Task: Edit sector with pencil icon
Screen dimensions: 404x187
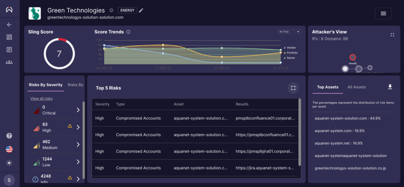Action: point(141,10)
